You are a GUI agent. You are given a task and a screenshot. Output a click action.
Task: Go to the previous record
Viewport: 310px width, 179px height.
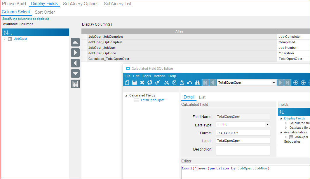point(213,83)
